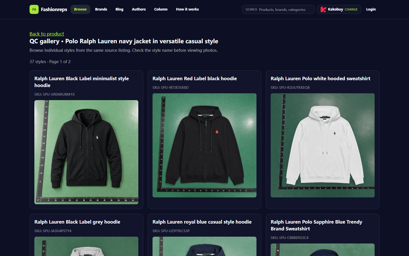Open the Authors nav item
409x256 pixels.
(139, 9)
